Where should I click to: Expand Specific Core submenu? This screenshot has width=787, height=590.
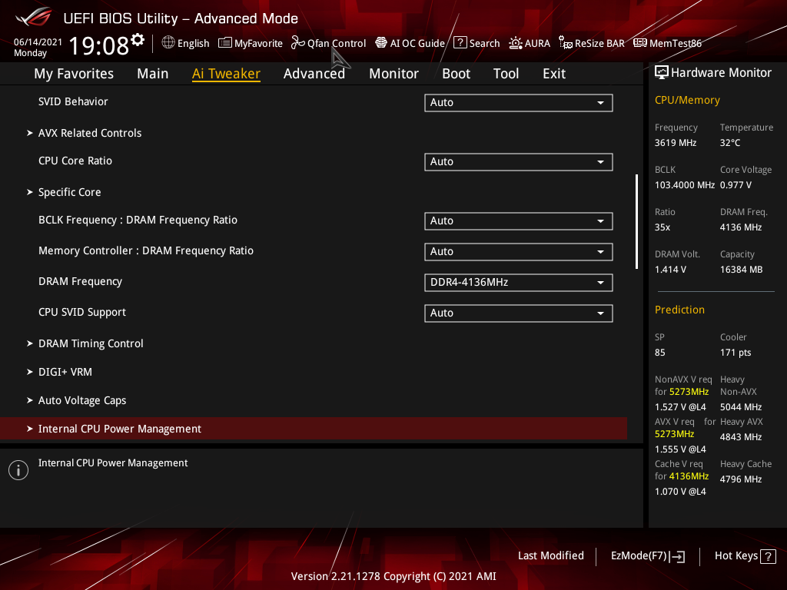[x=69, y=192]
